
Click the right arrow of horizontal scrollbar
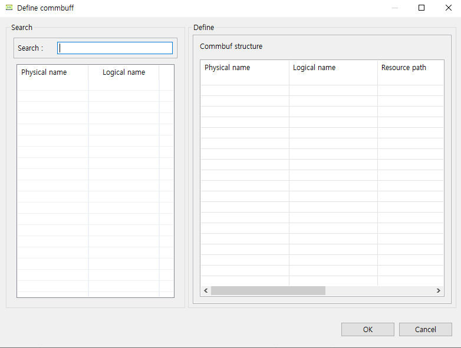coord(439,290)
